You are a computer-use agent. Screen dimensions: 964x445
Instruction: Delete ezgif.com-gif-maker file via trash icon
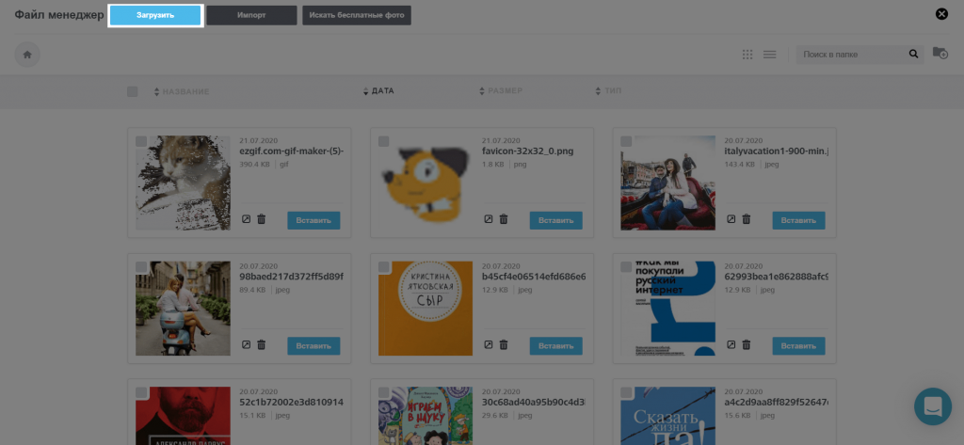point(262,219)
